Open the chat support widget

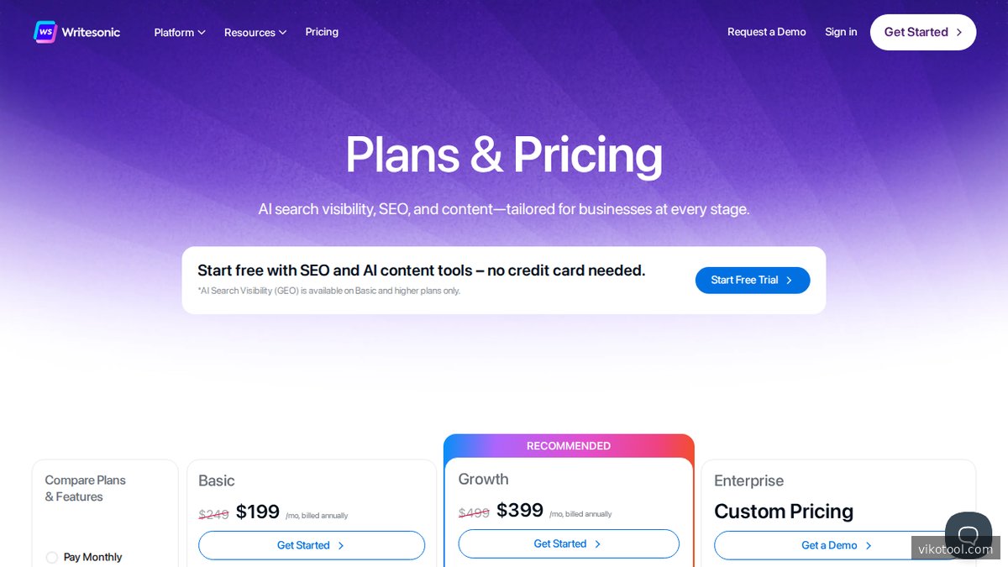[968, 534]
